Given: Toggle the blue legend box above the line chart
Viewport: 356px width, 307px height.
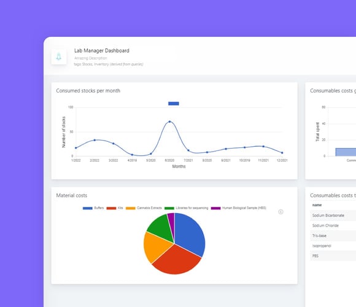Looking at the screenshot, I should click(x=174, y=104).
